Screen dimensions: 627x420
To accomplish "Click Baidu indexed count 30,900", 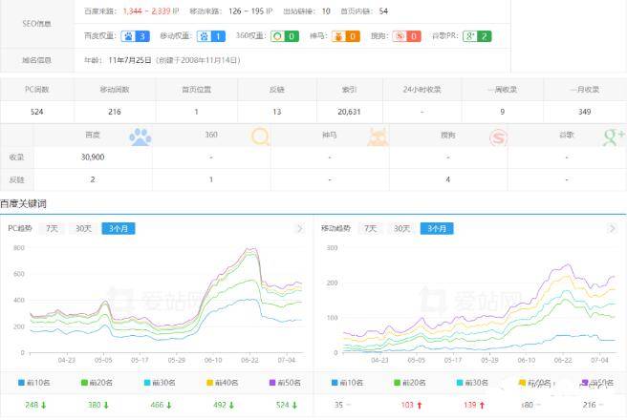I will (93, 157).
